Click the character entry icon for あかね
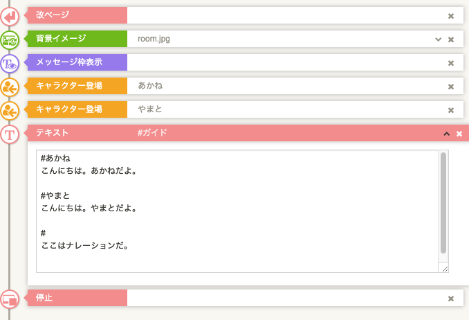This screenshot has height=320, width=469. point(10,87)
